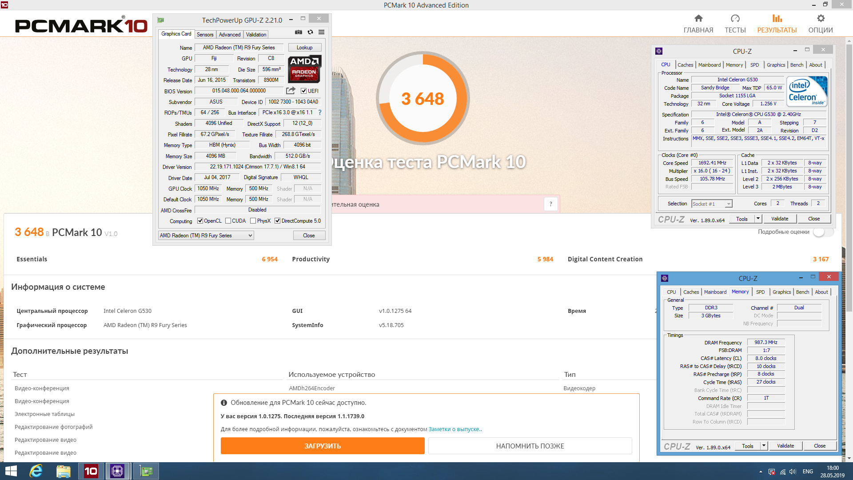This screenshot has height=480, width=853.
Task: Click Intel Celeron logo in CPU-Z
Action: click(807, 91)
